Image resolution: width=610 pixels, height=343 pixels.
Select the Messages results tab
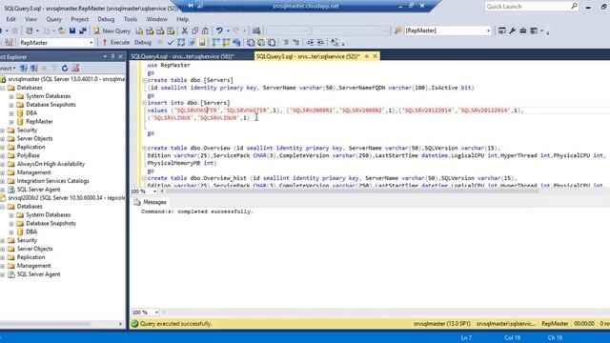pyautogui.click(x=151, y=202)
